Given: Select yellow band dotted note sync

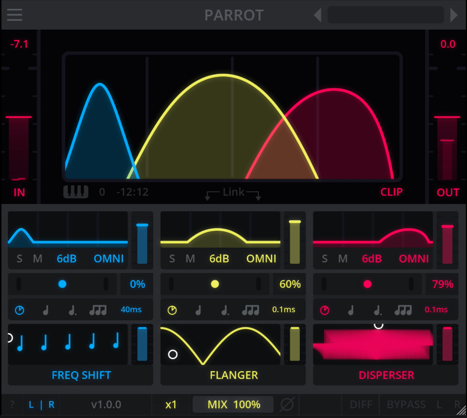Looking at the screenshot, I should [x=225, y=310].
